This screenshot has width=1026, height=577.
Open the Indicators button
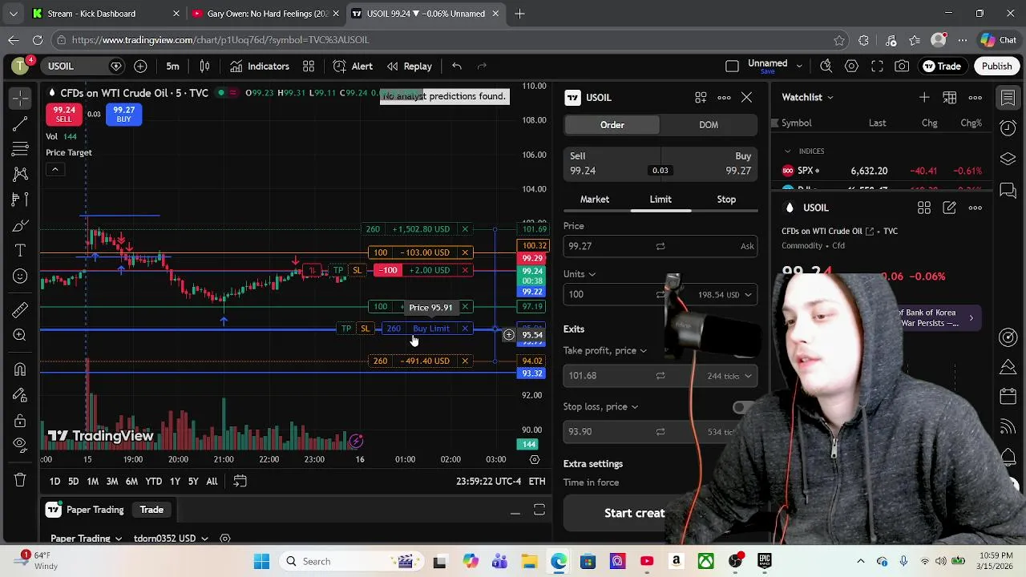click(x=259, y=67)
